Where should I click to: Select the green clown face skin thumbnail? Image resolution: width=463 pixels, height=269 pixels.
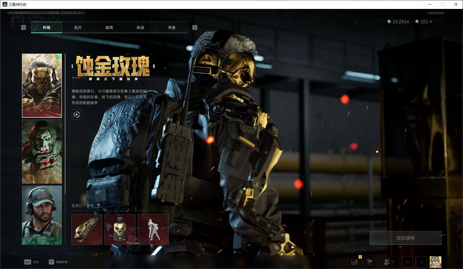(42, 152)
